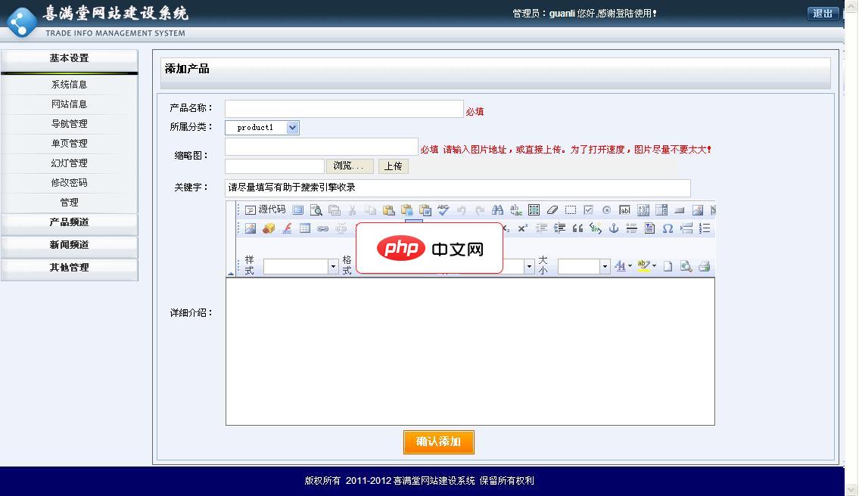Click the page scrollbar down arrow
This screenshot has width=859, height=496.
click(x=851, y=490)
